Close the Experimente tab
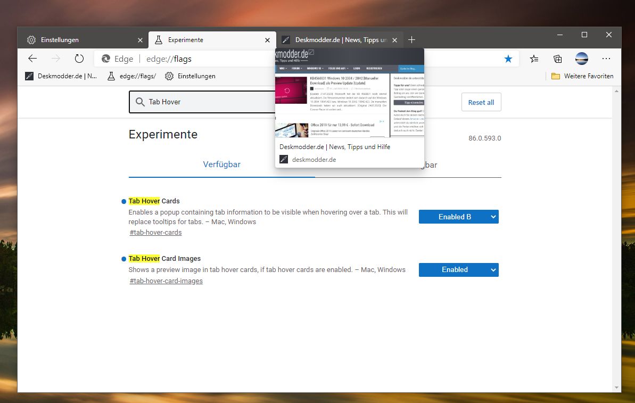Viewport: 635px width, 403px height. pos(267,40)
